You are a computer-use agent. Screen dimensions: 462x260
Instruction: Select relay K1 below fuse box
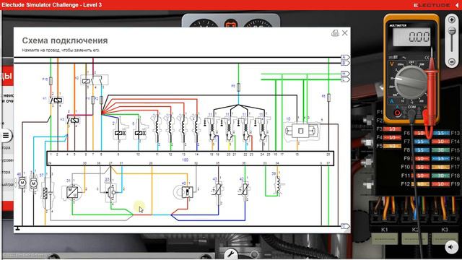point(385,238)
